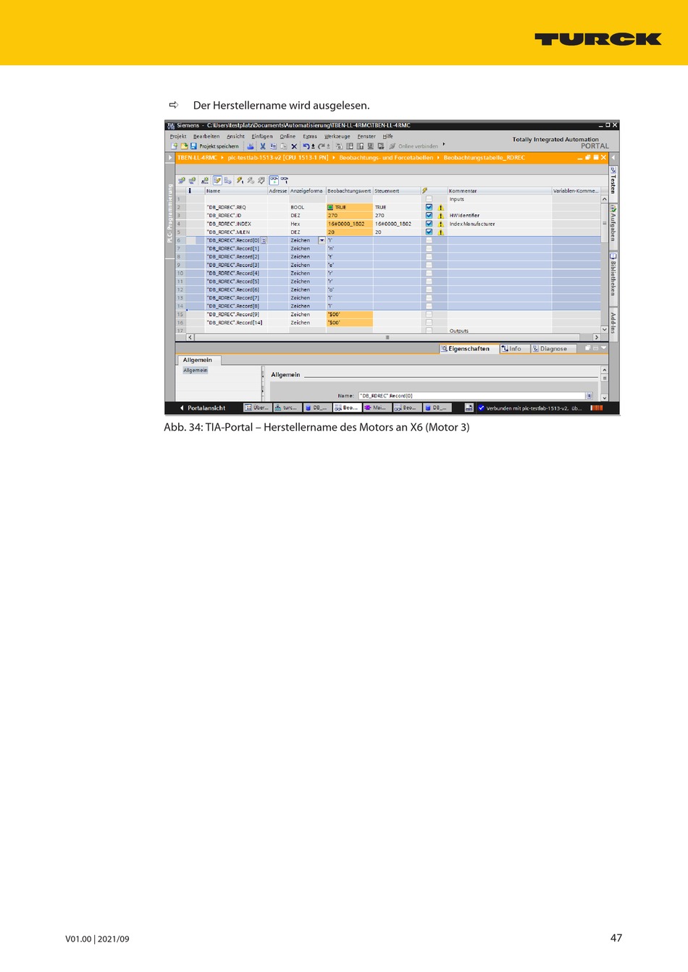Click modify with trigger icon
Image resolution: width=688 pixels, height=972 pixels.
pyautogui.click(x=251, y=180)
